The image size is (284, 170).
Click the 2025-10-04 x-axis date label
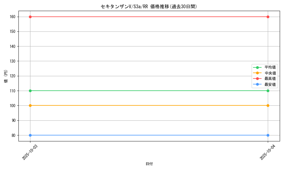tap(268, 152)
